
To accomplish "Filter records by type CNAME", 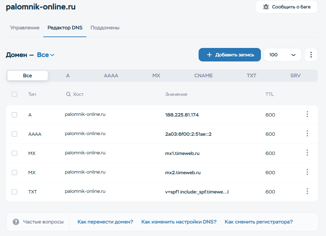I will 203,76.
